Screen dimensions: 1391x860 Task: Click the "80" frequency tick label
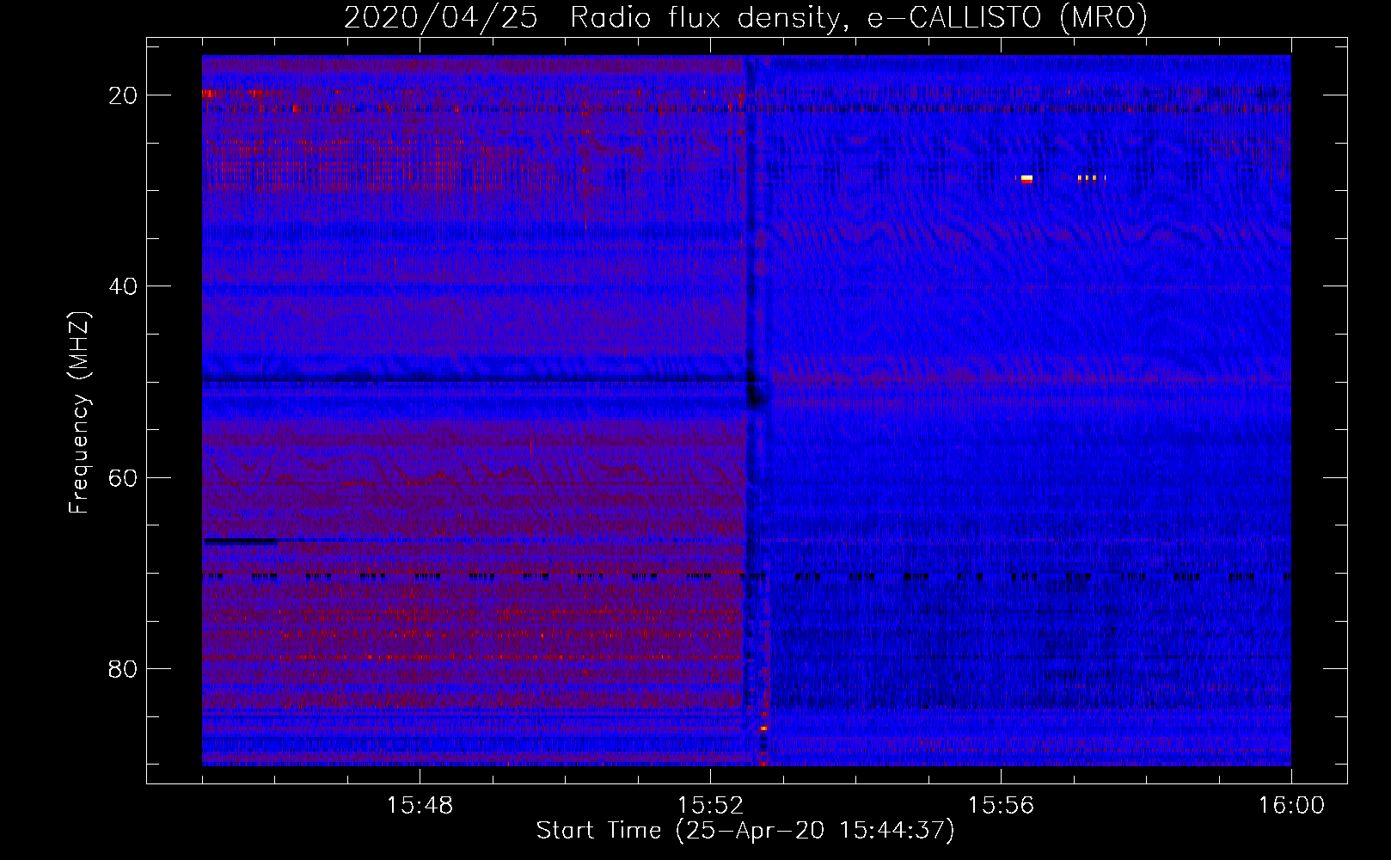123,669
